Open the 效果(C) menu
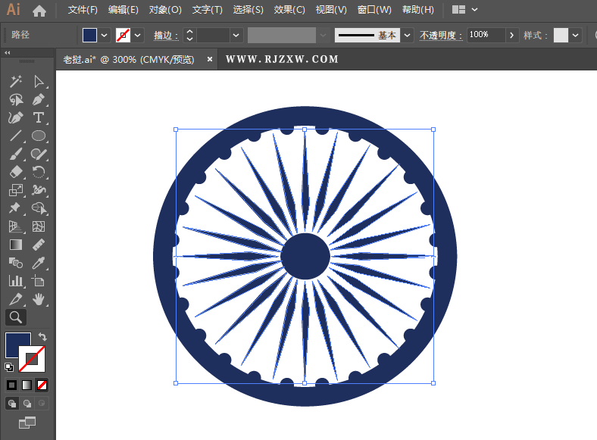This screenshot has width=597, height=440. [x=289, y=10]
